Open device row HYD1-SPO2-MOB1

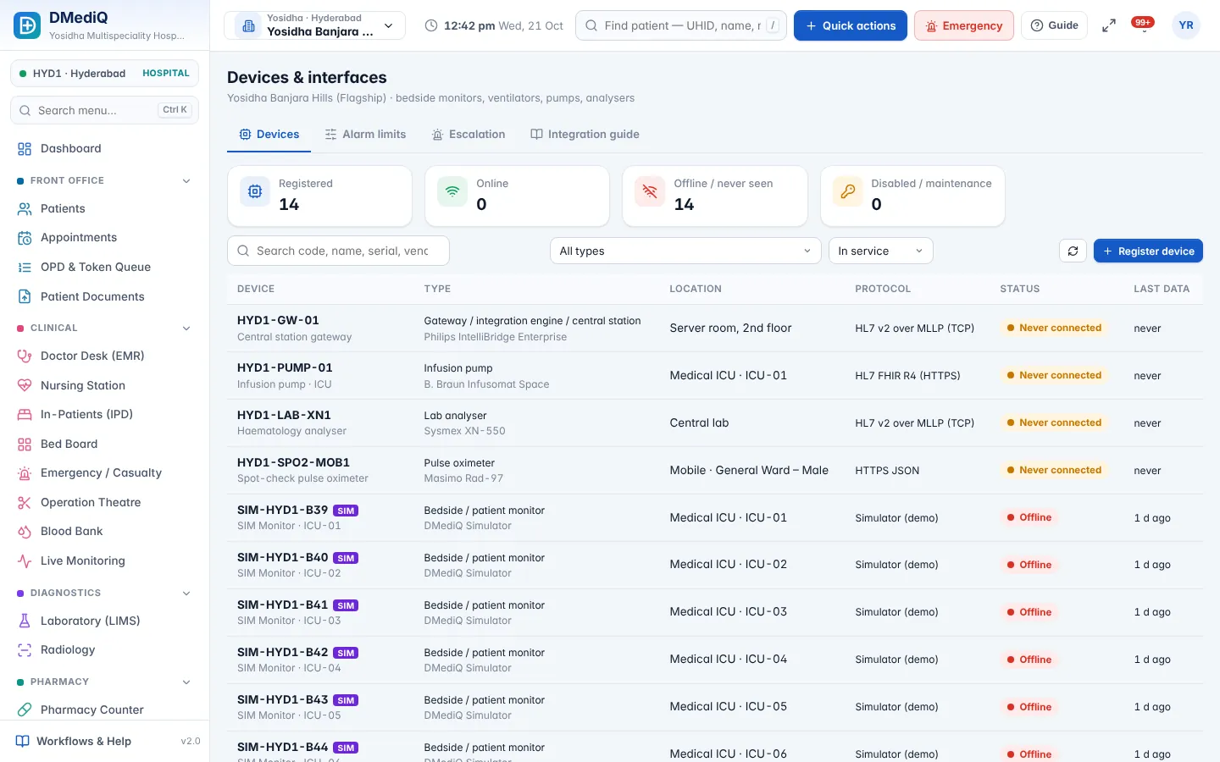[715, 470]
